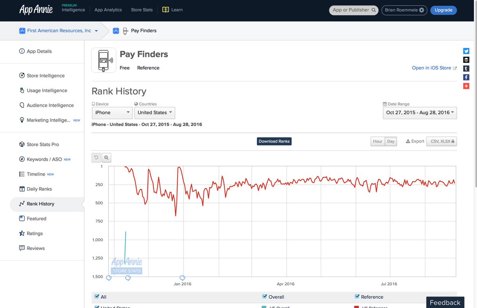This screenshot has height=308, width=477.
Task: Open Intelligence top navigation tab
Action: pos(73,8)
